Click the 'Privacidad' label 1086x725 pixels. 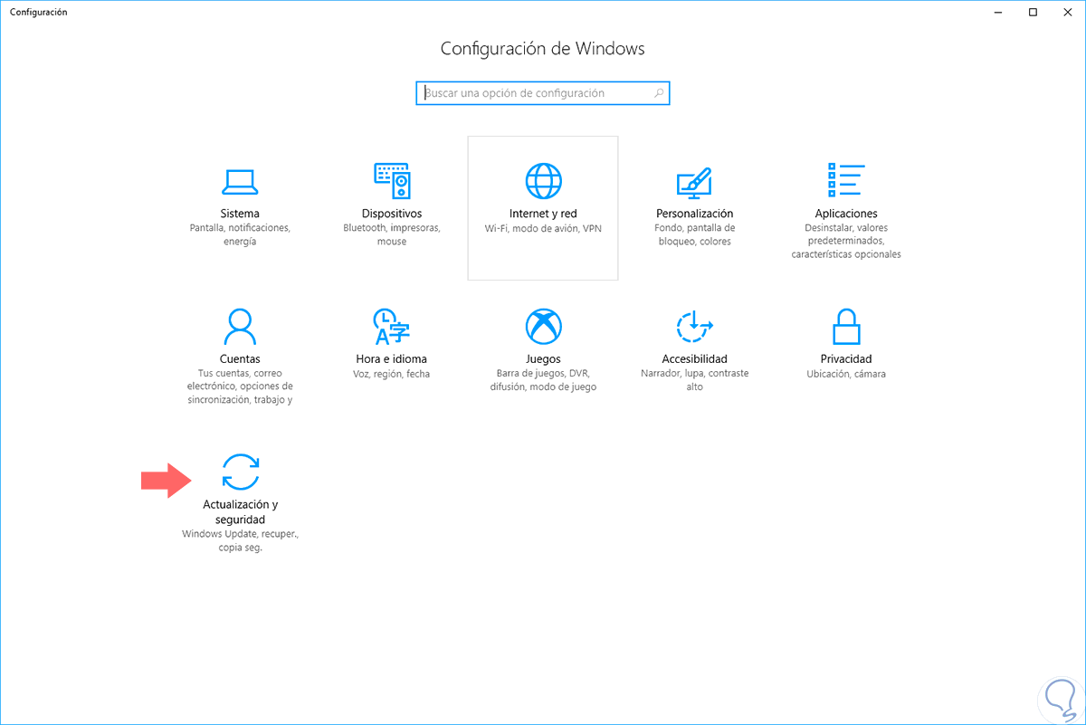click(846, 359)
